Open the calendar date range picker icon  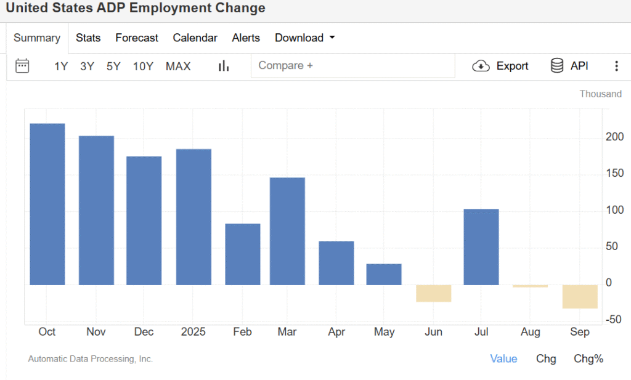tap(22, 66)
